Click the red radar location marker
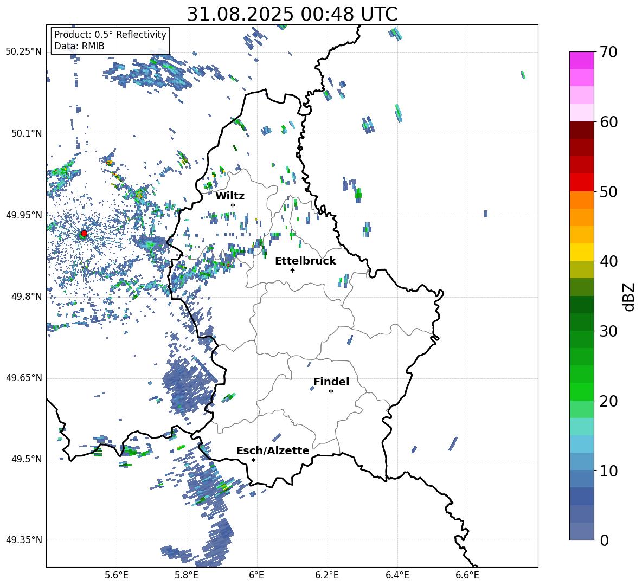This screenshot has width=642, height=586. [x=84, y=234]
